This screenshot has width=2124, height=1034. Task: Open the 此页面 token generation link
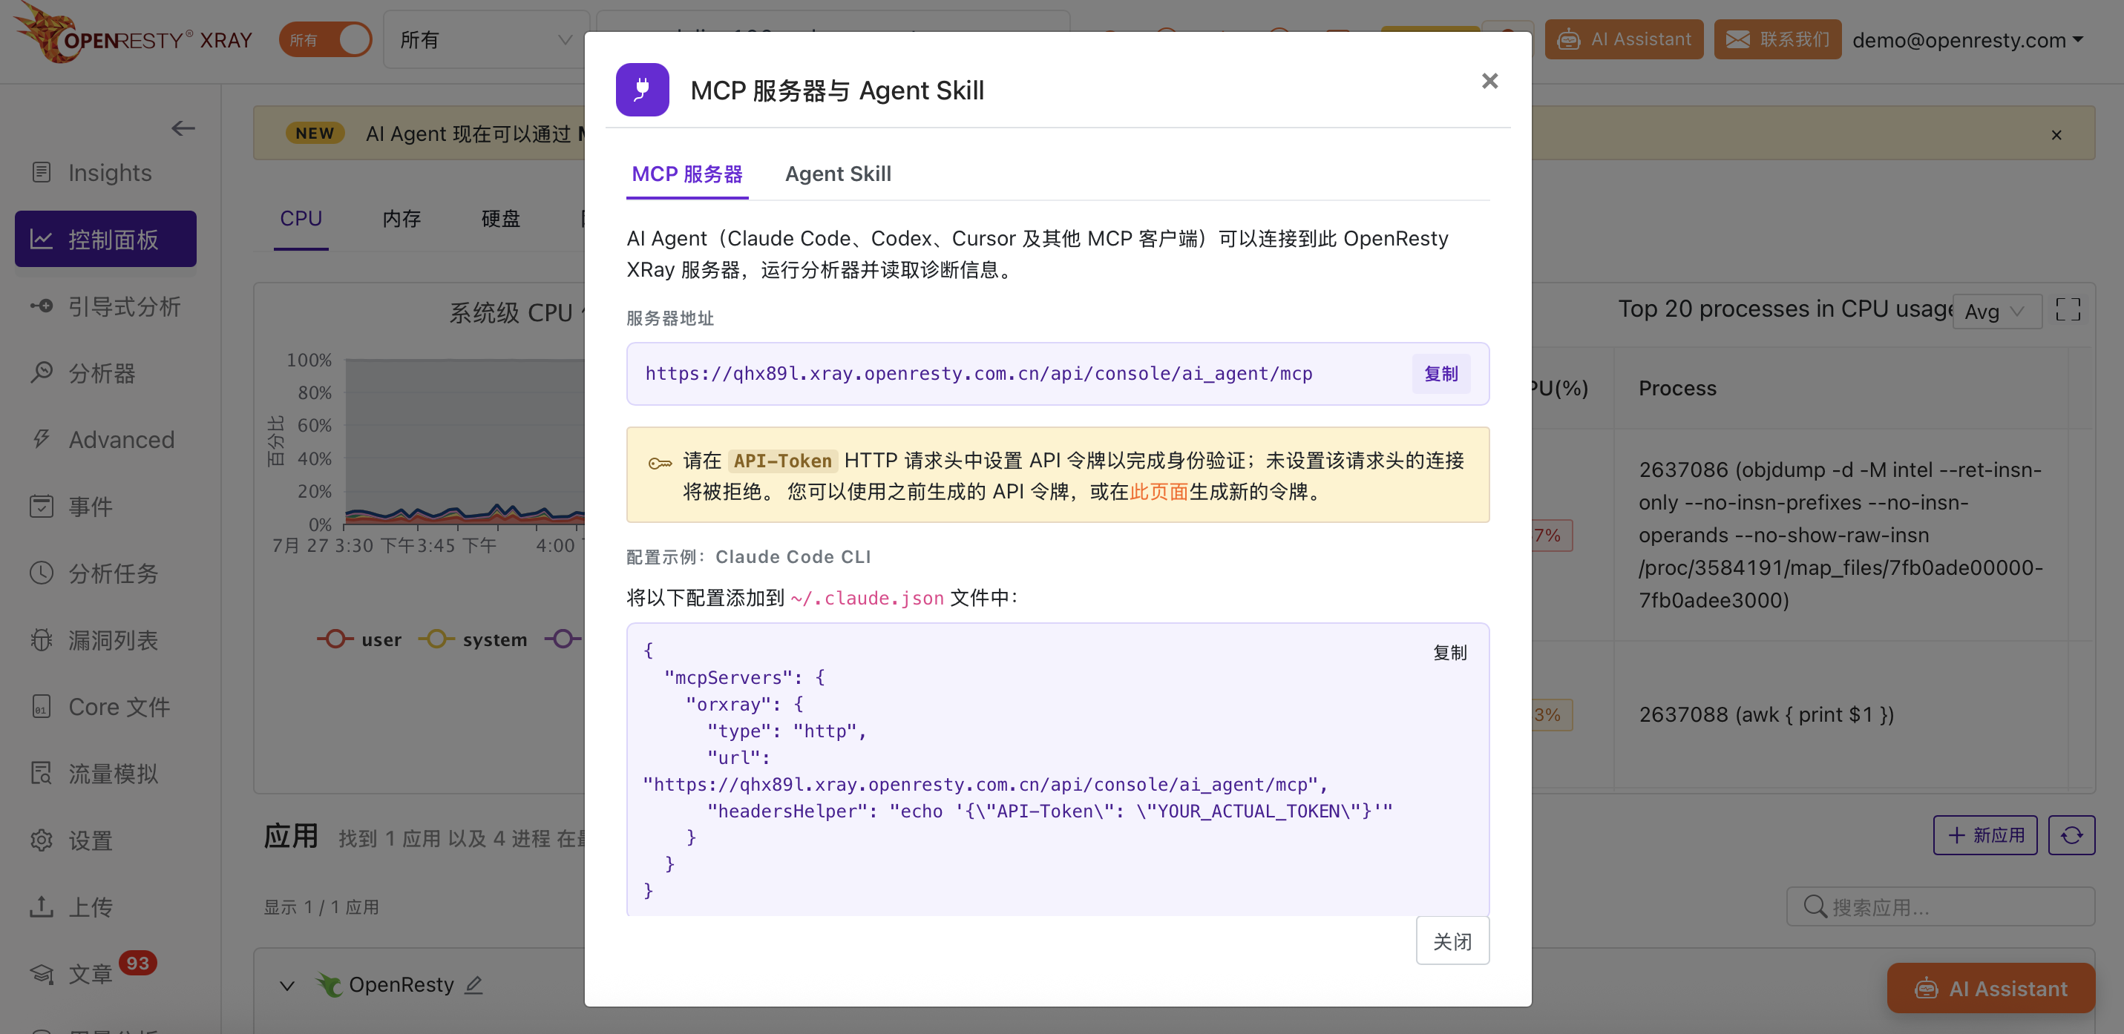pos(1158,492)
